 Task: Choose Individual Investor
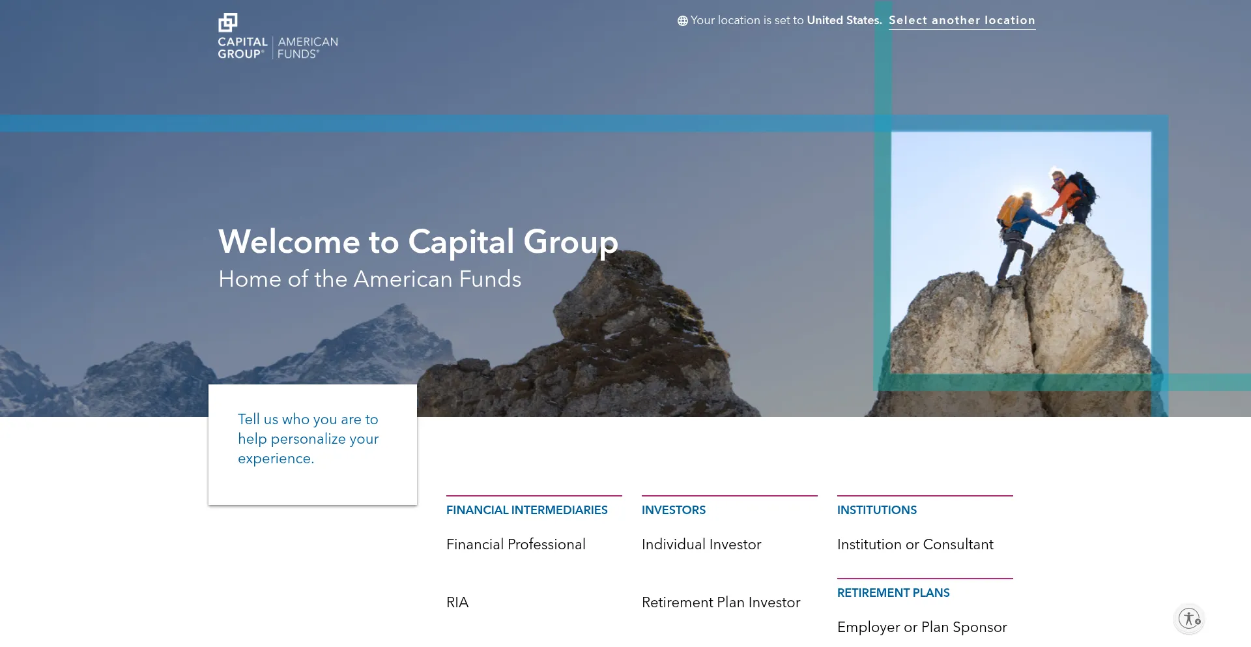[701, 544]
